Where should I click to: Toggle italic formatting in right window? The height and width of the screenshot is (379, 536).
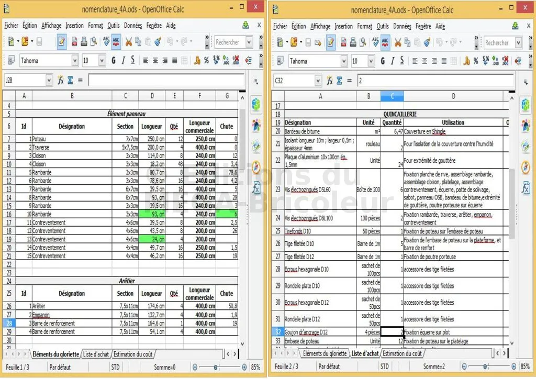click(393, 61)
